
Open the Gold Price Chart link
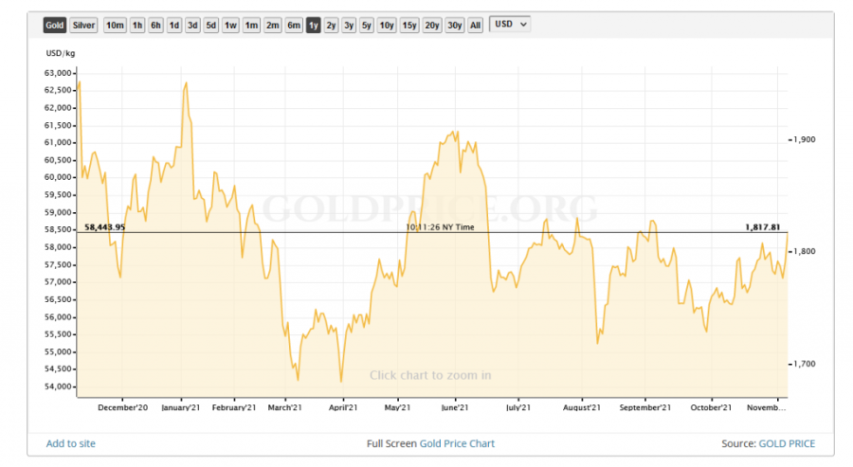pyautogui.click(x=457, y=443)
